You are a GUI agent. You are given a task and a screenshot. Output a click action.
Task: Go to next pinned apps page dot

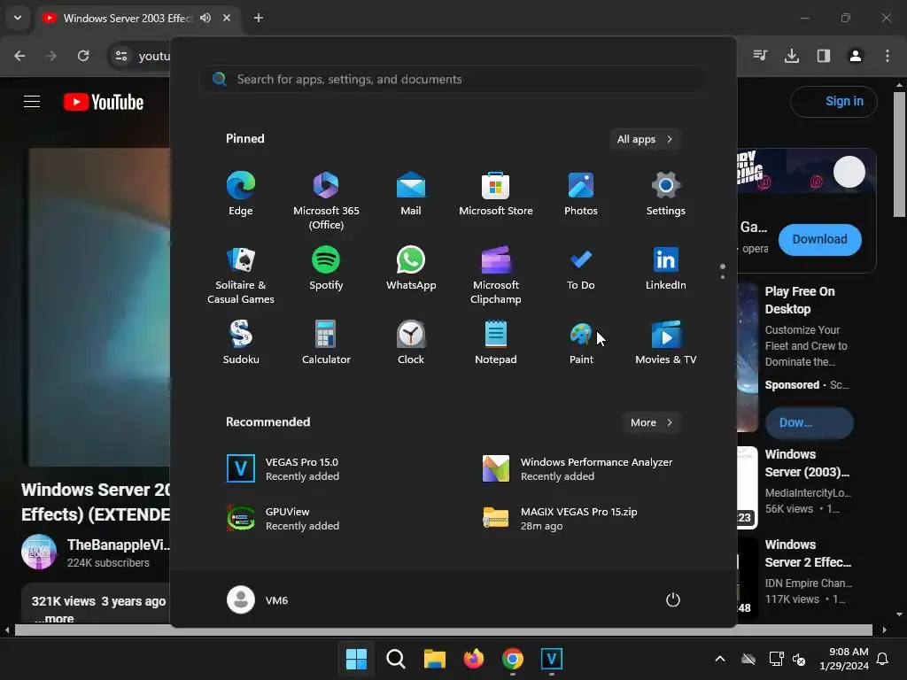click(x=723, y=276)
